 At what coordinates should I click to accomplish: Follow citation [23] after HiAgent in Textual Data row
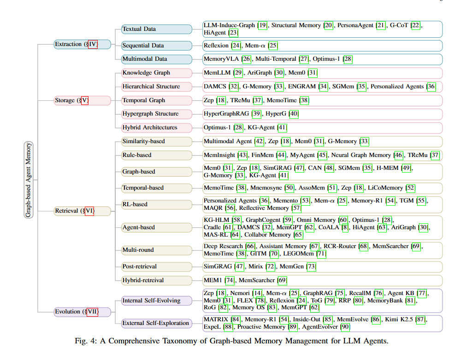[x=234, y=33]
